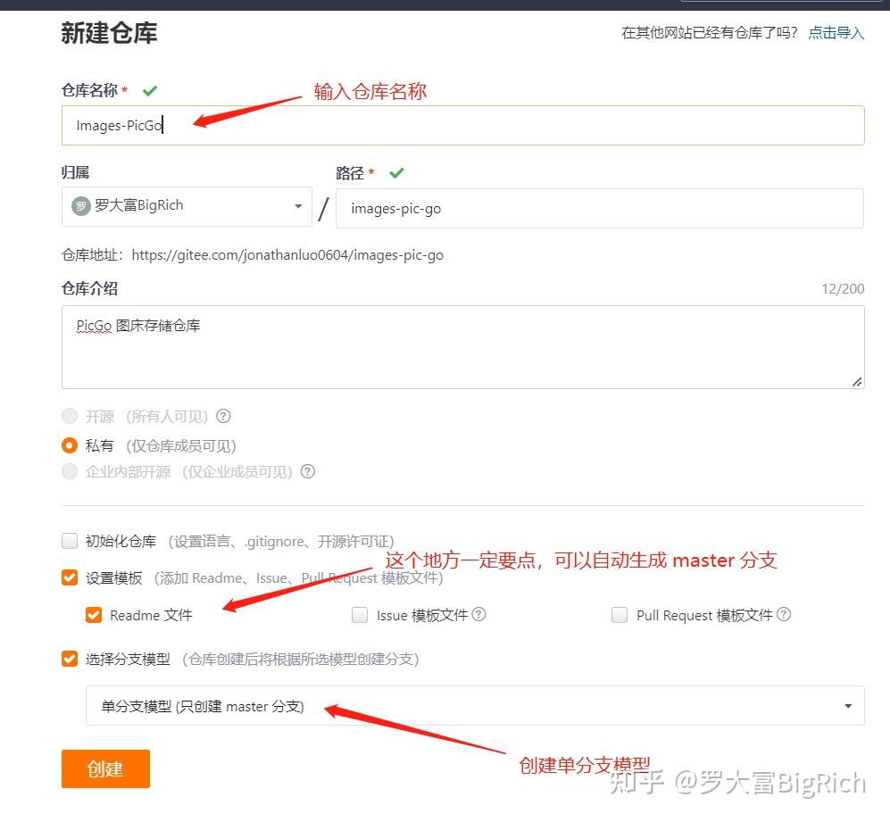The width and height of the screenshot is (890, 822).
Task: Click inside the 仓库名称 input field
Action: (x=357, y=125)
